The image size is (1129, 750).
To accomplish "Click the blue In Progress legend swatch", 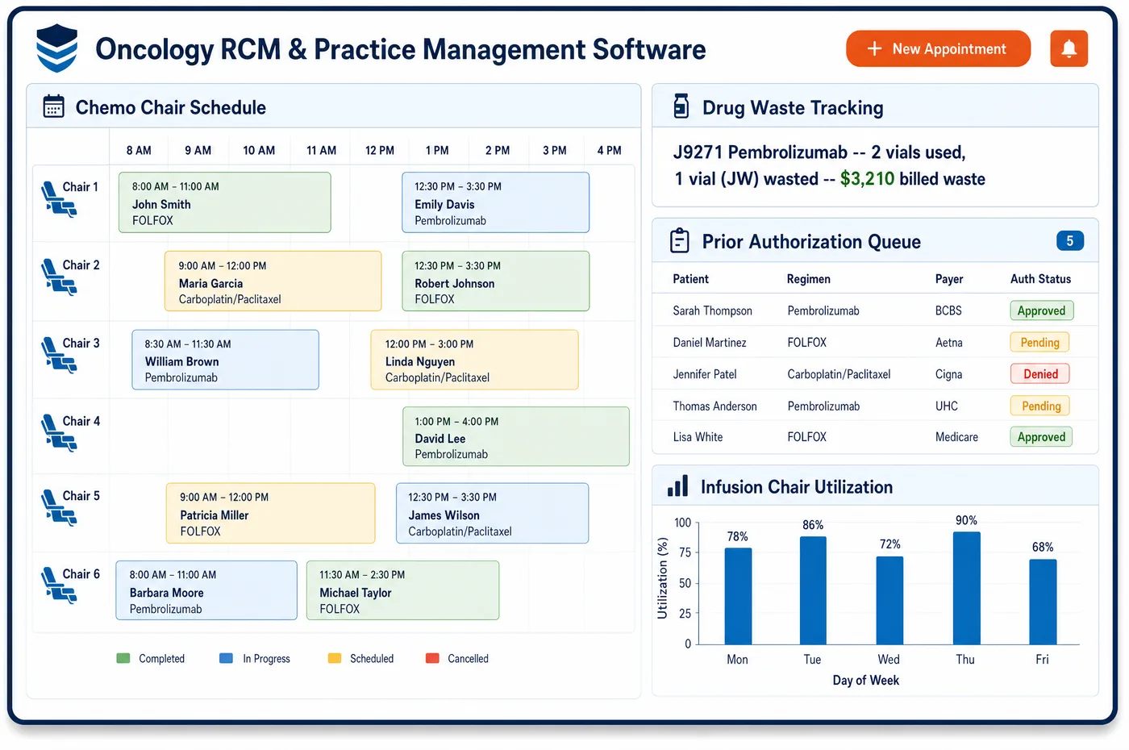I will click(227, 658).
